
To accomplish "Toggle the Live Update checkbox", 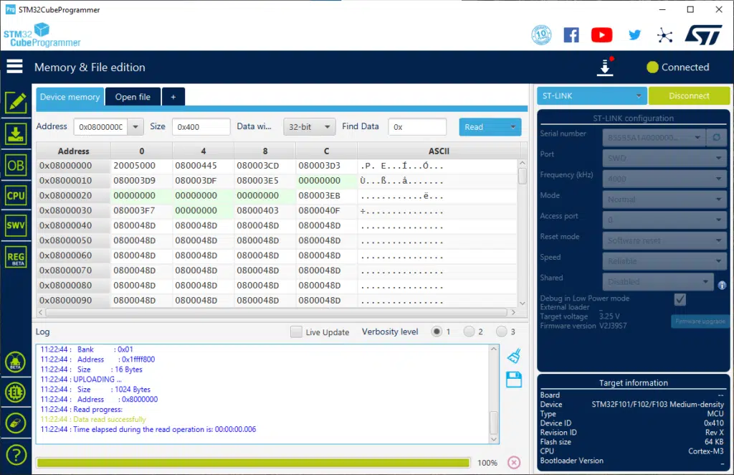I will tap(296, 332).
